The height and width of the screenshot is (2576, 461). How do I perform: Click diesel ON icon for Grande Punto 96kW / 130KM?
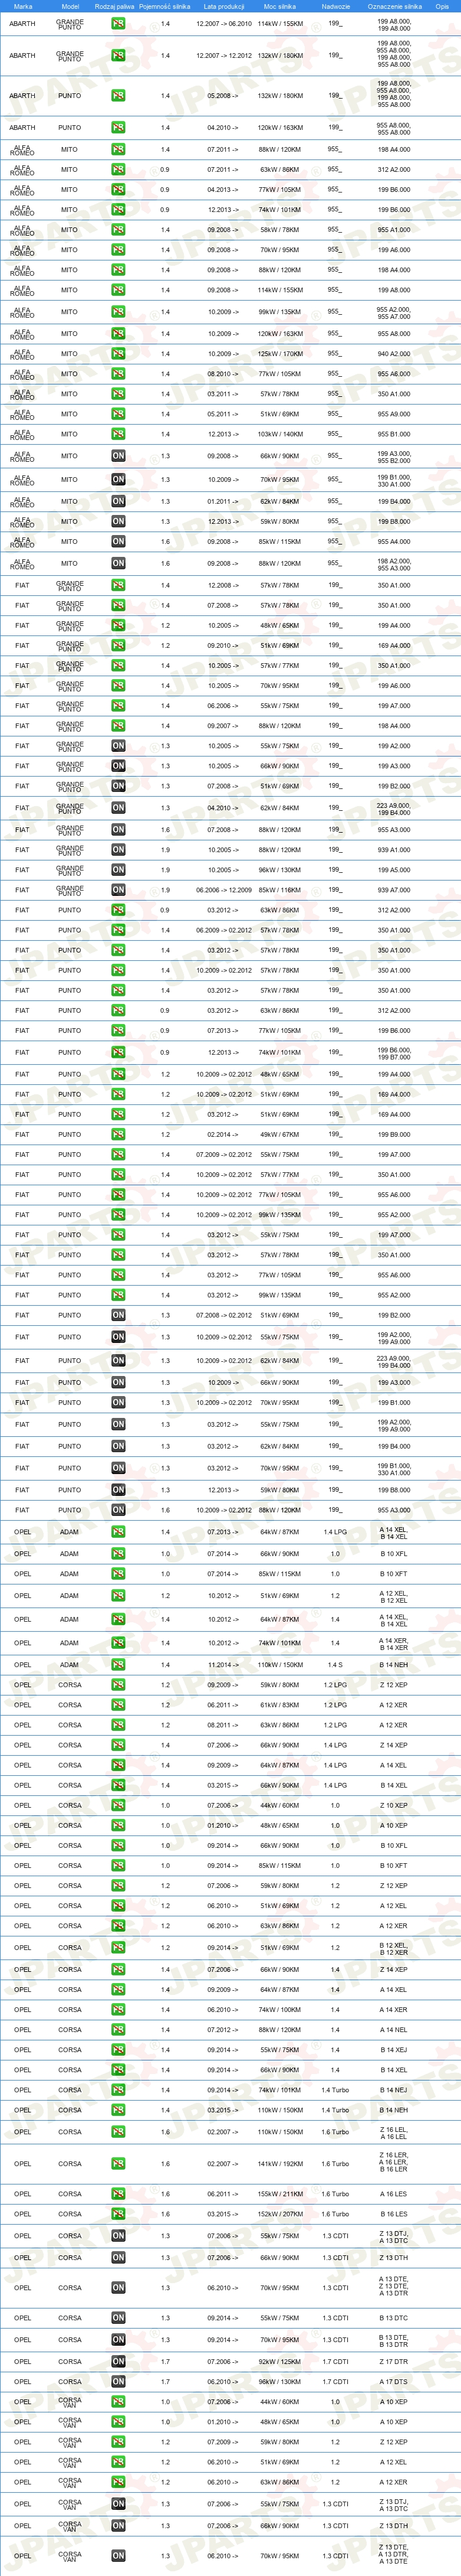pyautogui.click(x=118, y=870)
